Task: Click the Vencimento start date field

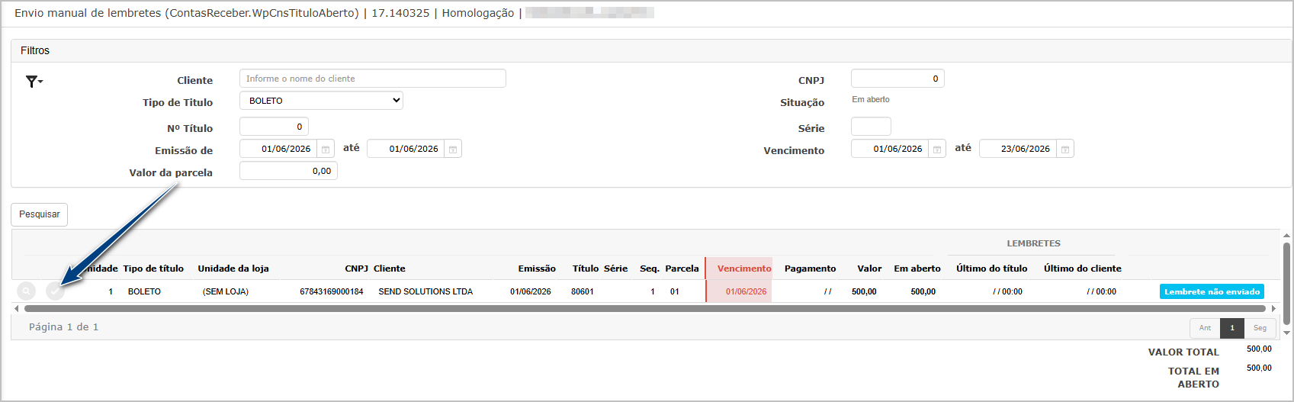Action: click(x=890, y=149)
